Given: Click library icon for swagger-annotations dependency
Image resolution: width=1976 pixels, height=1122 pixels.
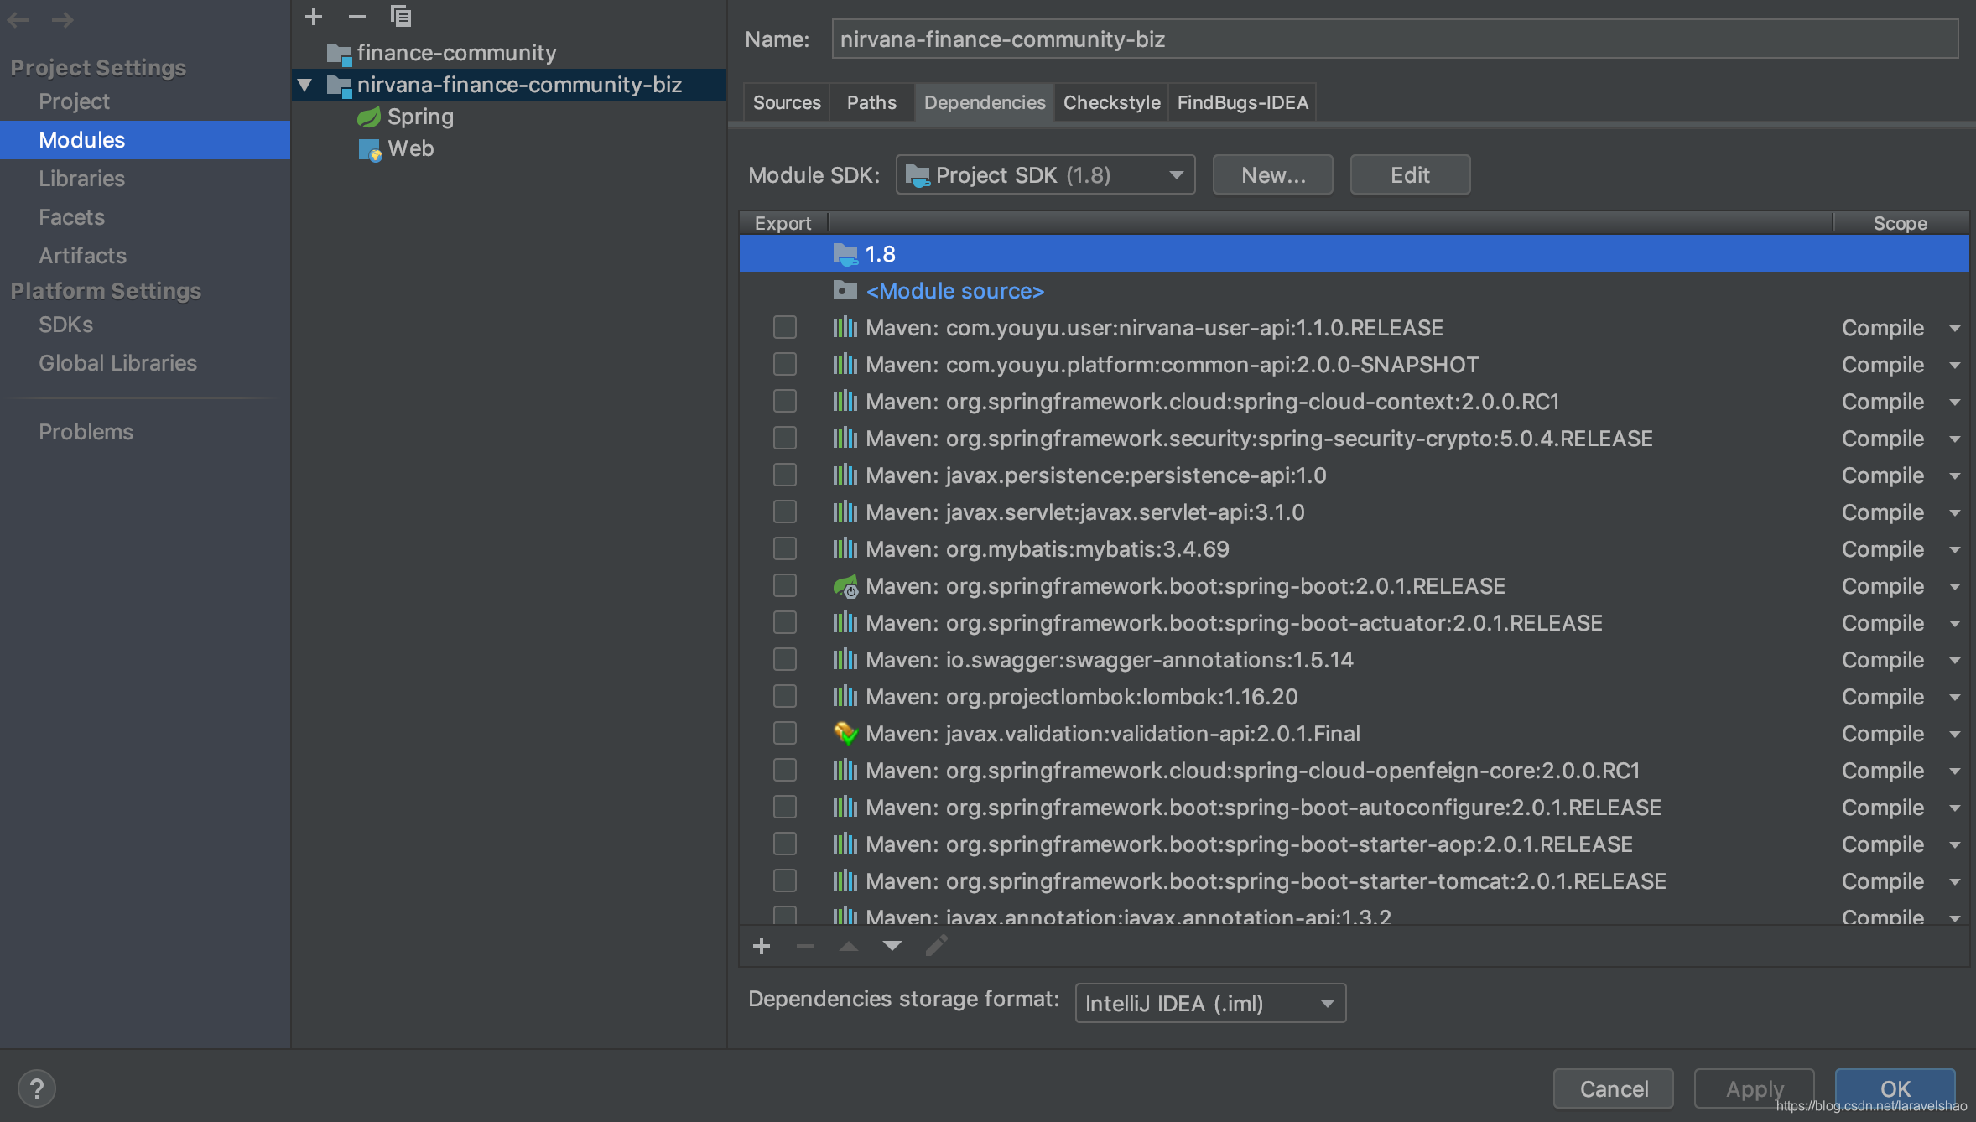Looking at the screenshot, I should (x=845, y=659).
